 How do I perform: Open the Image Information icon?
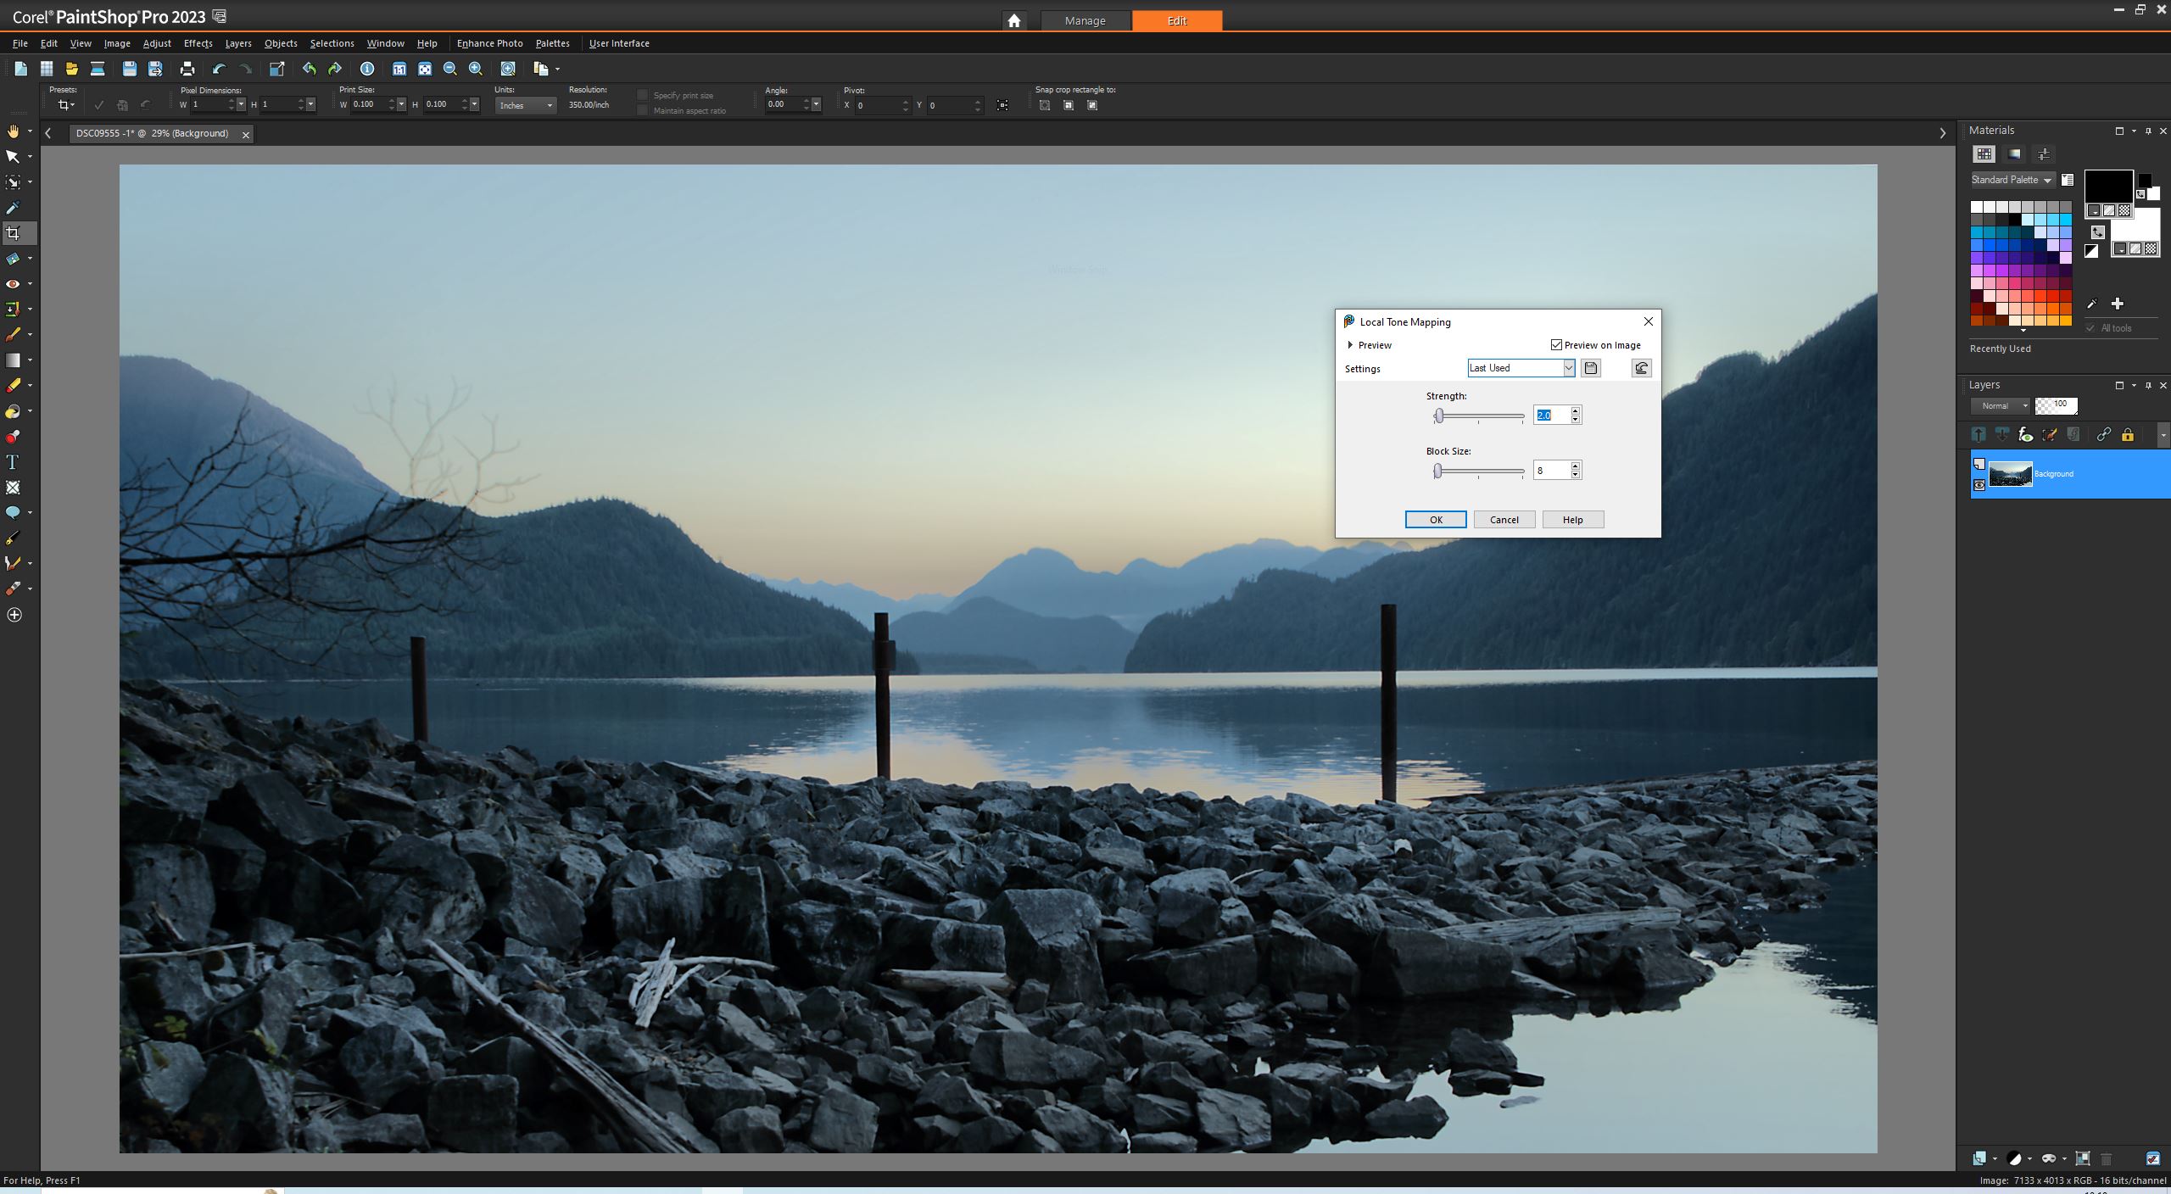367,69
